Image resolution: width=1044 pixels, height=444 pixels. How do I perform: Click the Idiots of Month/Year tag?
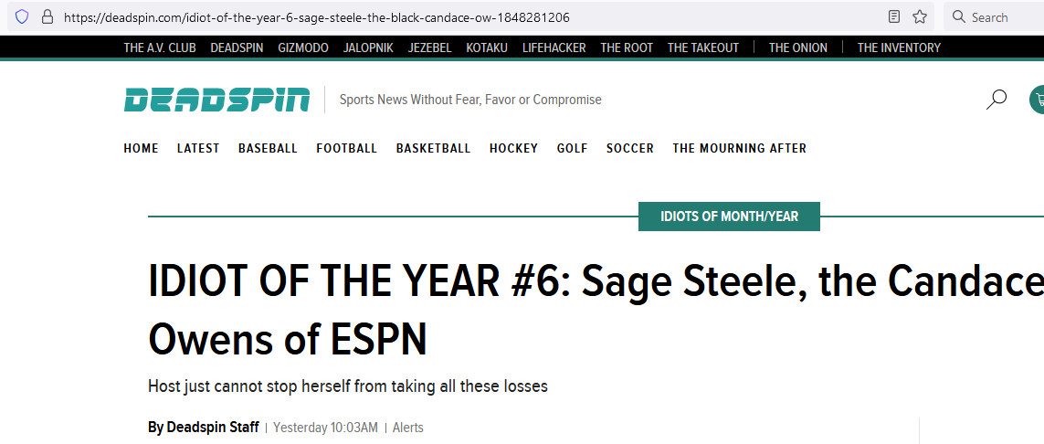click(x=729, y=217)
